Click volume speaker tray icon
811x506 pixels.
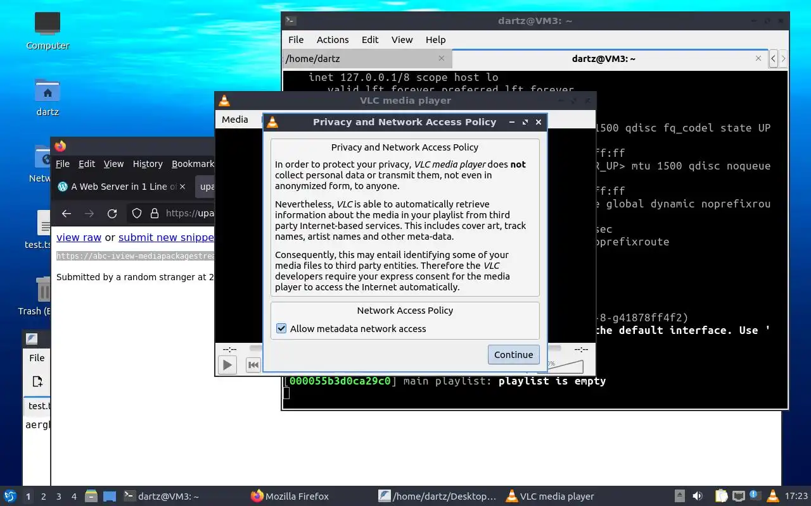[x=698, y=497]
